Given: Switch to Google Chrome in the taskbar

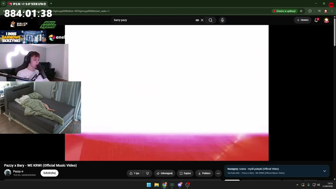Looking at the screenshot, I should click(x=164, y=185).
